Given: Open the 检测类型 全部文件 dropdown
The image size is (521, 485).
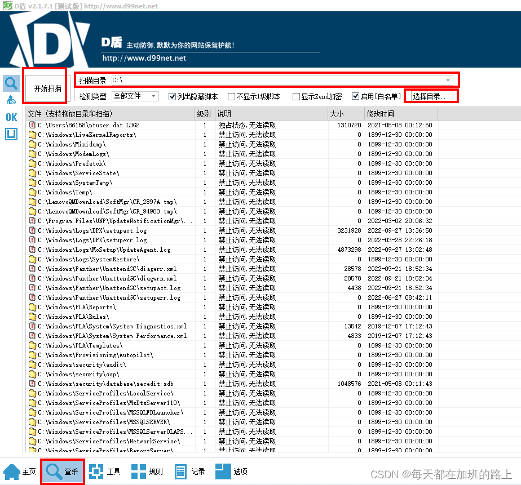Looking at the screenshot, I should [135, 96].
